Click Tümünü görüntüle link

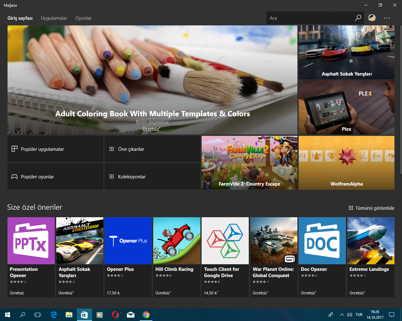tap(372, 208)
